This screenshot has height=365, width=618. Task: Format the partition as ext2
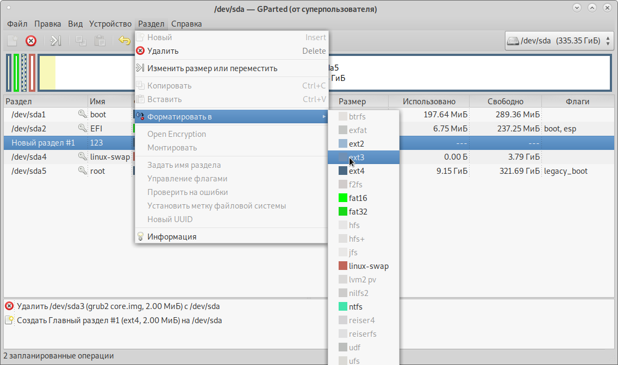point(364,144)
